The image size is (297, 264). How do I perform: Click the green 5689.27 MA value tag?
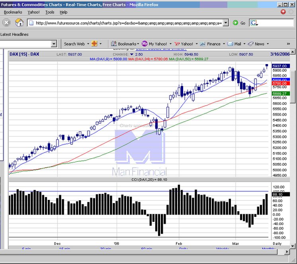[x=281, y=93]
